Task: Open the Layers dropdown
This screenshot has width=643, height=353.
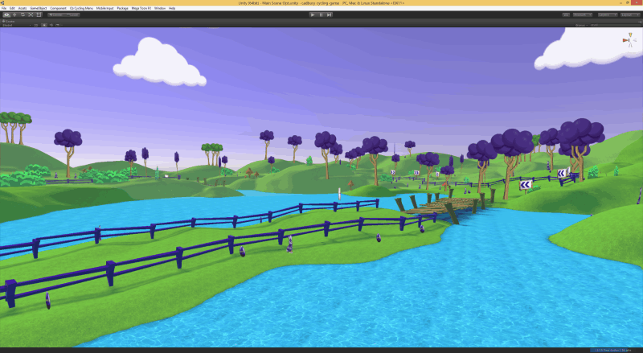Action: pos(607,14)
